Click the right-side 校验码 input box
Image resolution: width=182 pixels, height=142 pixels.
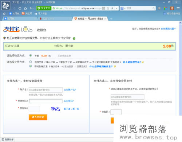tap(116, 112)
